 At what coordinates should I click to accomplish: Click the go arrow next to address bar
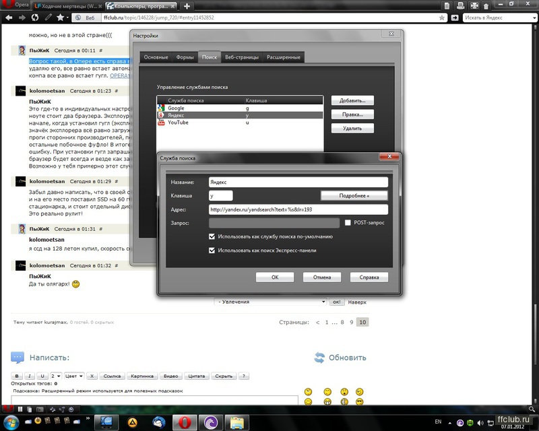coord(454,18)
